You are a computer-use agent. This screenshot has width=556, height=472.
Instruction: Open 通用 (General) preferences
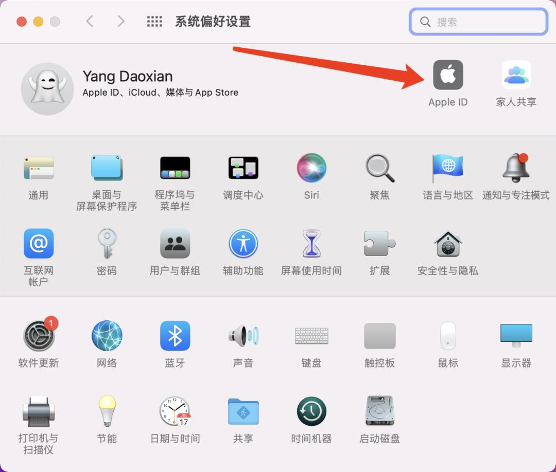38,168
